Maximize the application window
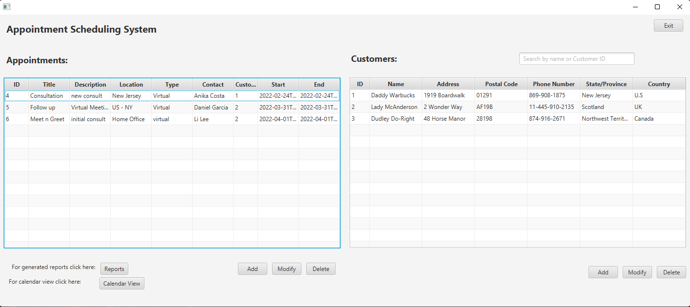The width and height of the screenshot is (690, 307). (x=657, y=7)
